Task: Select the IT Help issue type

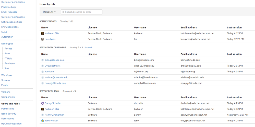Action: point(8,59)
